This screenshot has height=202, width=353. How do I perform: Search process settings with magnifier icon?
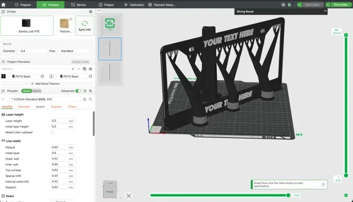tap(90, 99)
